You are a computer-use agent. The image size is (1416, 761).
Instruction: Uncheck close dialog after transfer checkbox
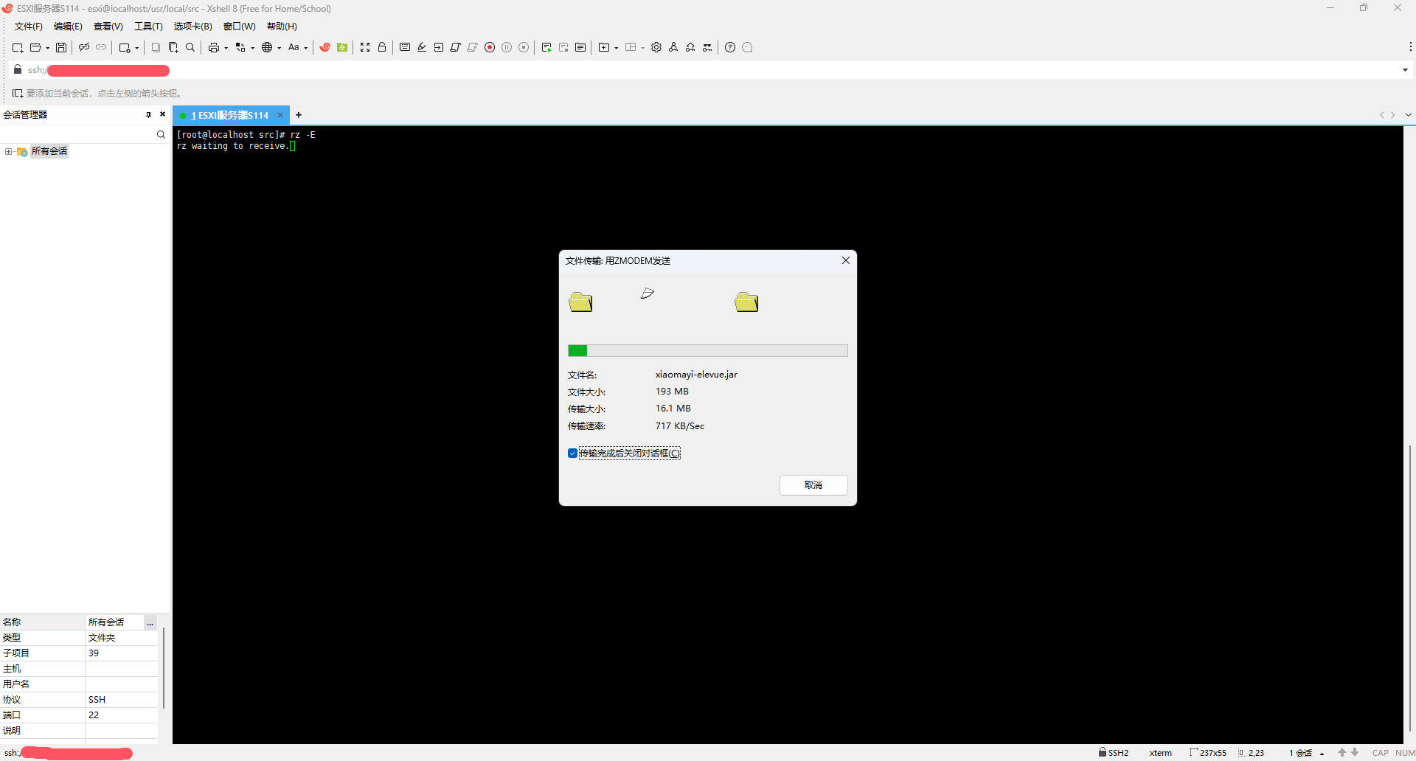point(572,454)
